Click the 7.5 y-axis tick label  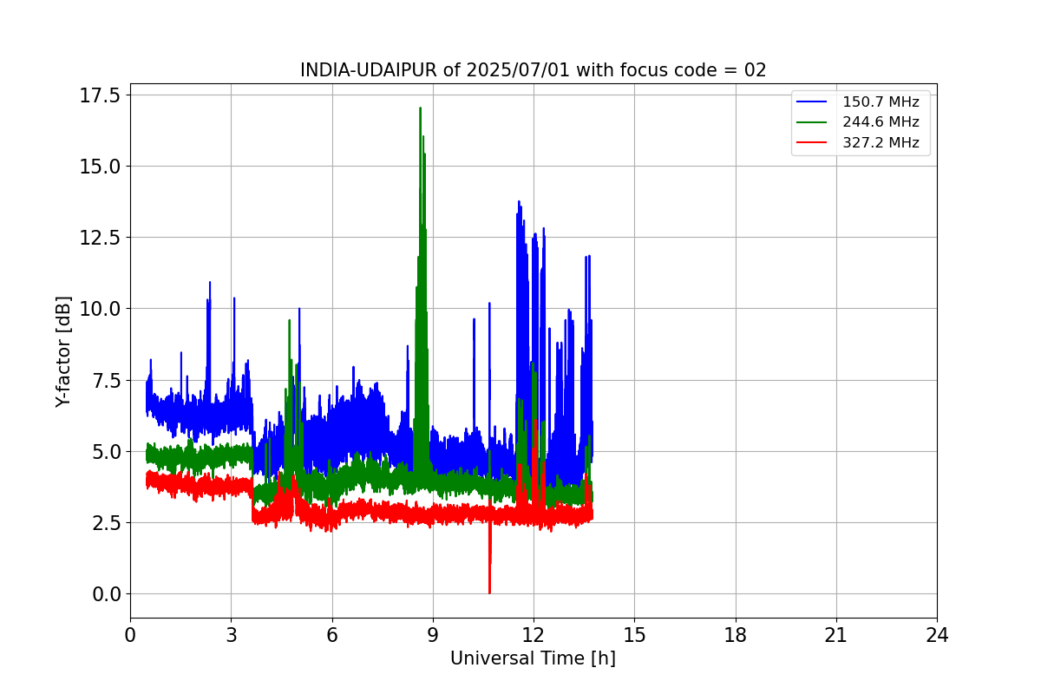pyautogui.click(x=105, y=380)
